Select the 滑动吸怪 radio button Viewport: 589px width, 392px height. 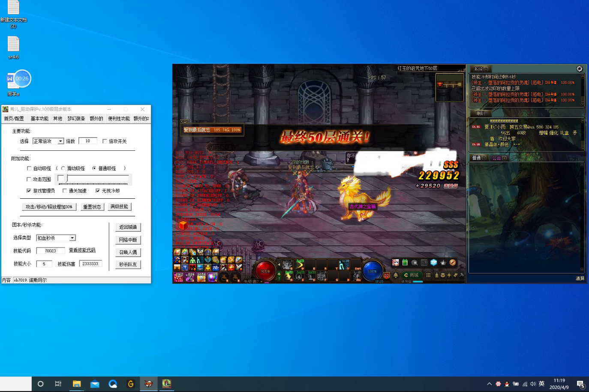[63, 168]
